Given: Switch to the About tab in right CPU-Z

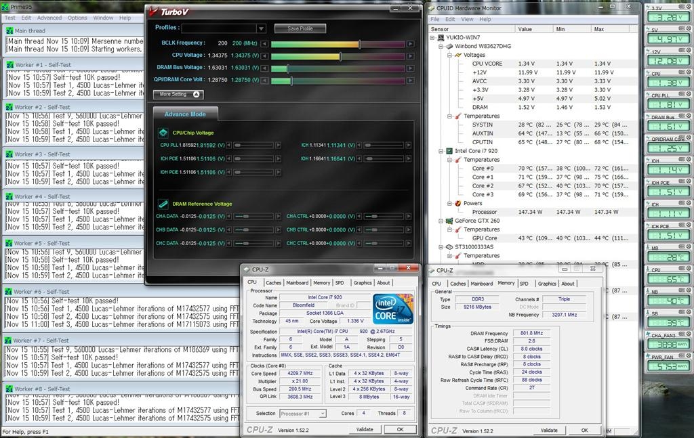Looking at the screenshot, I should (x=568, y=284).
